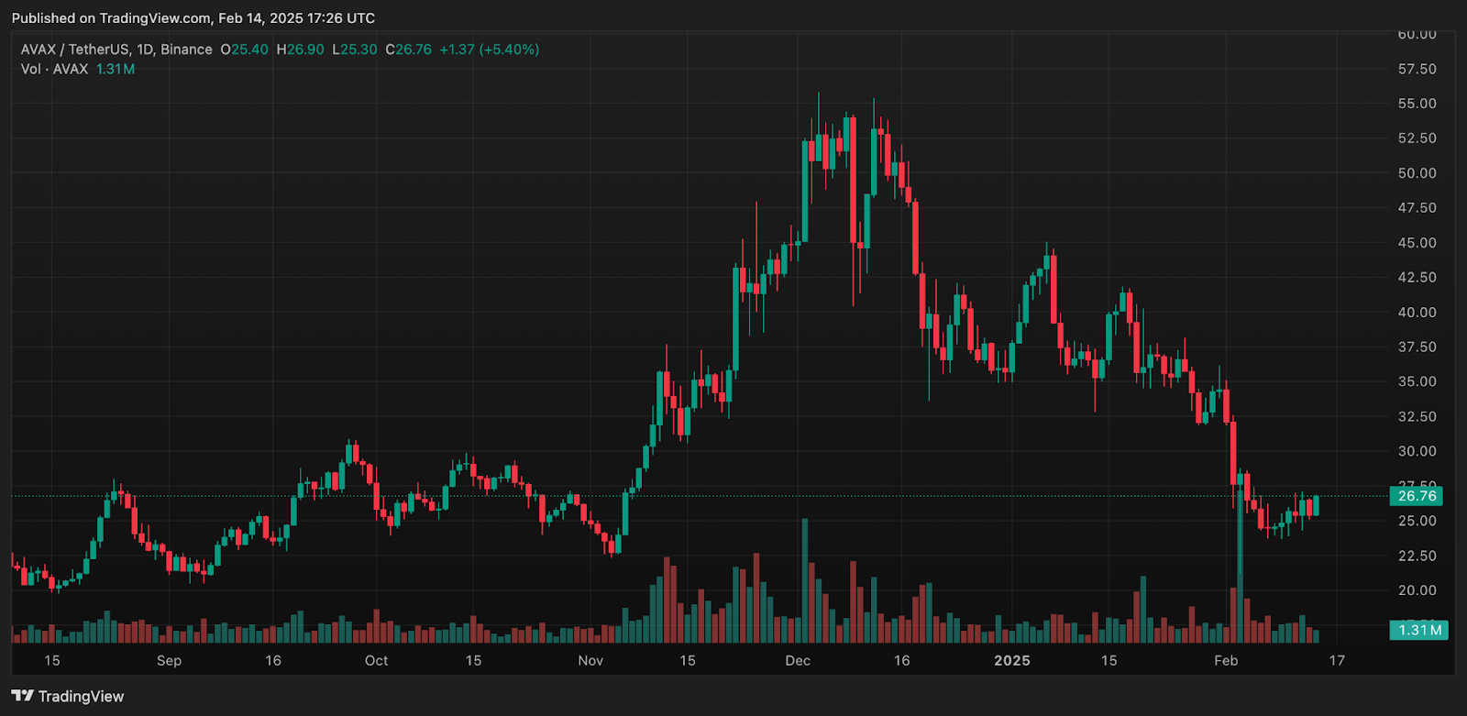Select the Sep label on time axis
Image resolution: width=1467 pixels, height=716 pixels.
pyautogui.click(x=169, y=661)
